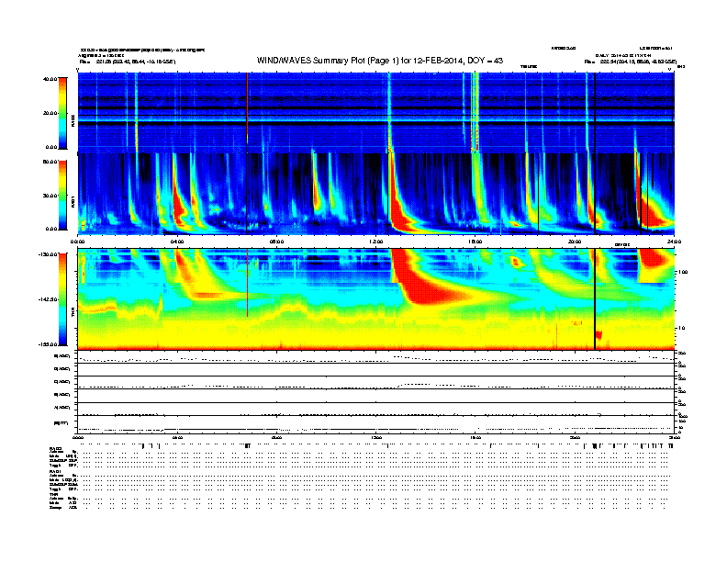The image size is (727, 562).
Task: Click the RAD1 status header below plots
Action: 56,472
